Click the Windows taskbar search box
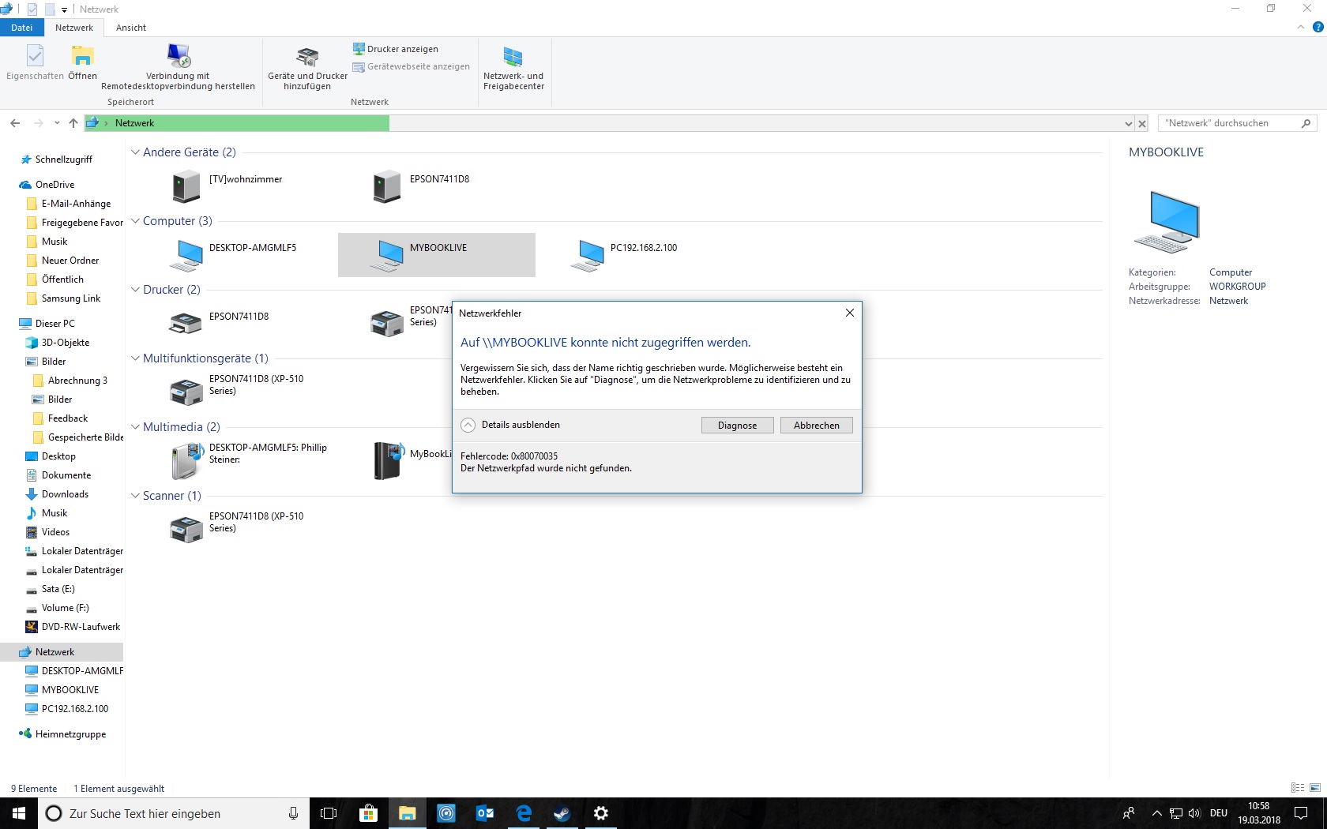 pos(174,813)
